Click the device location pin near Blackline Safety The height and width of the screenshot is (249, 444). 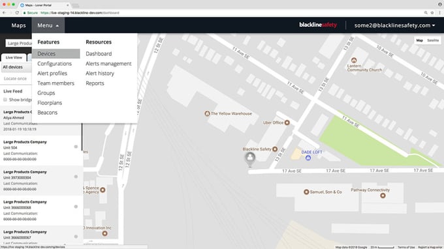point(249,160)
